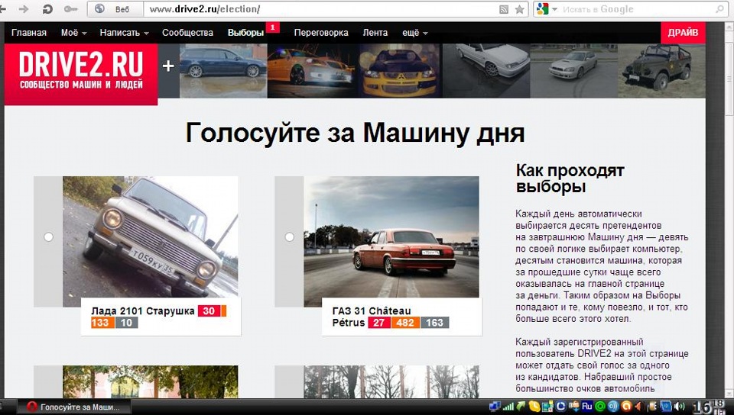Click heading Голосуйте за Машину дня

(x=355, y=133)
